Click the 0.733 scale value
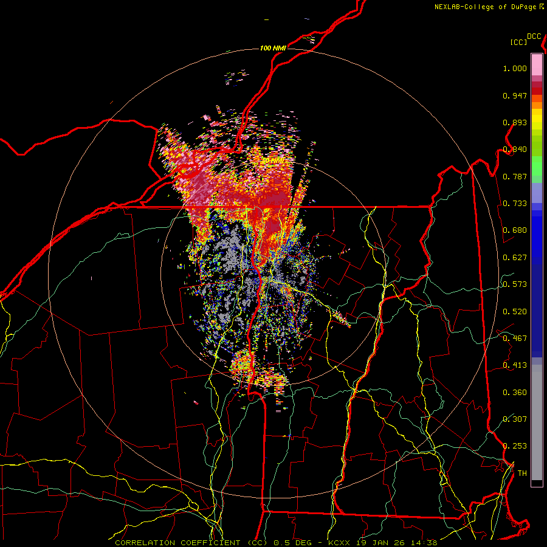 (515, 204)
